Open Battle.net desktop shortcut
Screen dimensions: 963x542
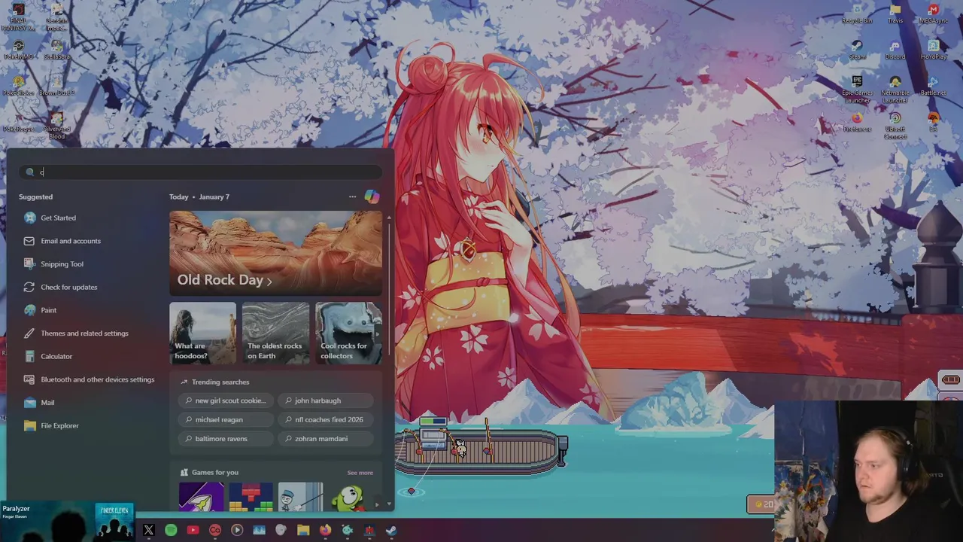click(x=933, y=86)
